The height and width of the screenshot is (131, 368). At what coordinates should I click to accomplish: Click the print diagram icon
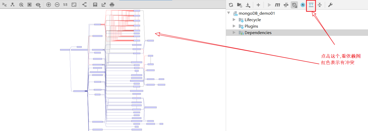click(112, 5)
